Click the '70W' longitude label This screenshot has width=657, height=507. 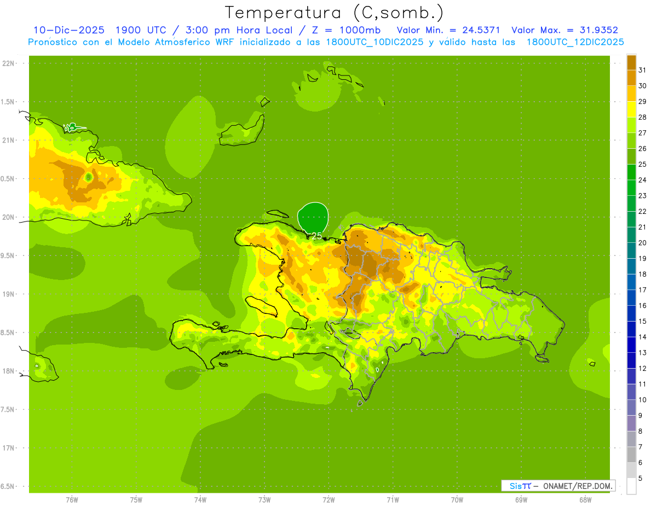pyautogui.click(x=457, y=499)
